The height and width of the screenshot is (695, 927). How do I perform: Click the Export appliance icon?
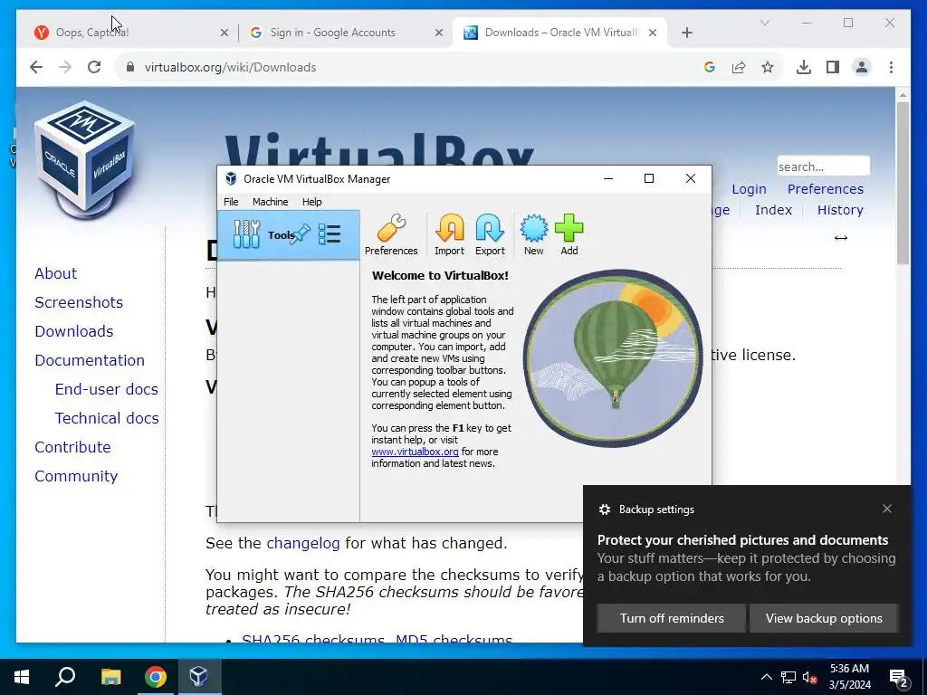(490, 234)
